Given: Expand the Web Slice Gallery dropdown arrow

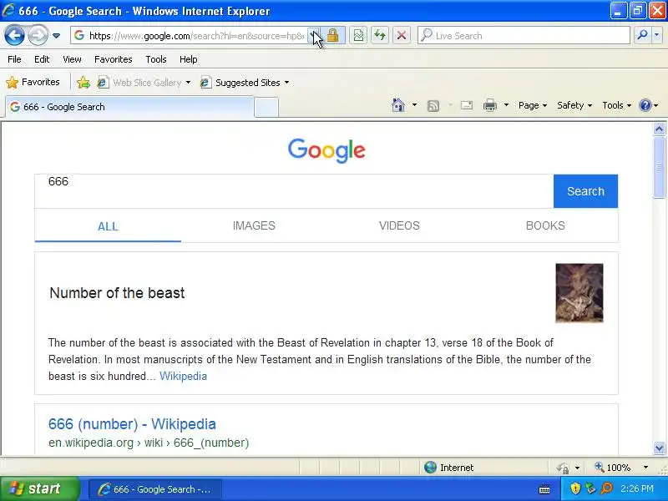Looking at the screenshot, I should (188, 82).
